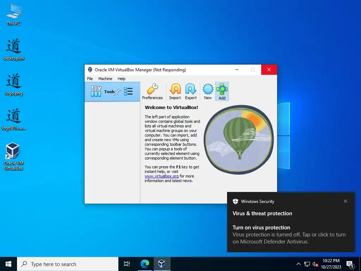Open the Help menu
Viewport: 361px width, 271px height.
point(121,79)
